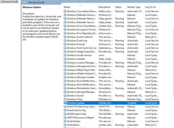Click the gear icon beside Windows Mobile Hotspot Service
174x128 pixels.
[65, 73]
